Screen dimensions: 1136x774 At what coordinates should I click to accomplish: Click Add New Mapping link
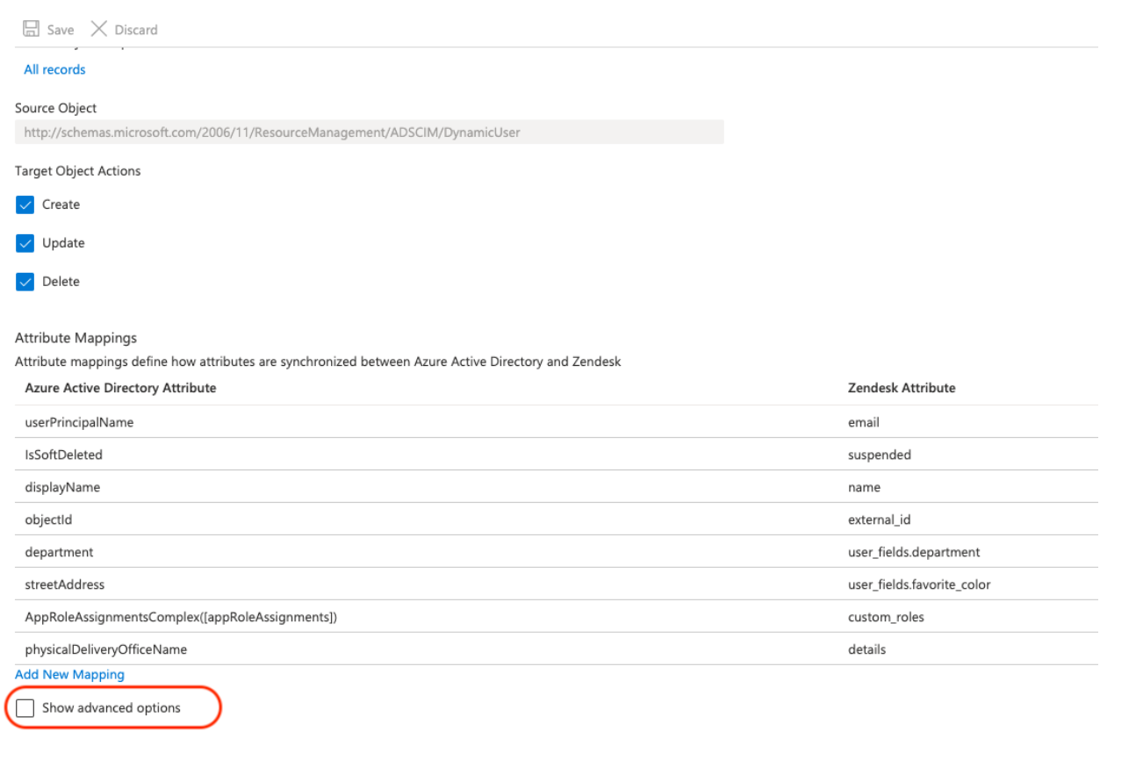(x=69, y=675)
